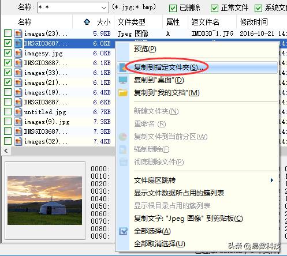Sort by the 文件类型 column header

132,22
